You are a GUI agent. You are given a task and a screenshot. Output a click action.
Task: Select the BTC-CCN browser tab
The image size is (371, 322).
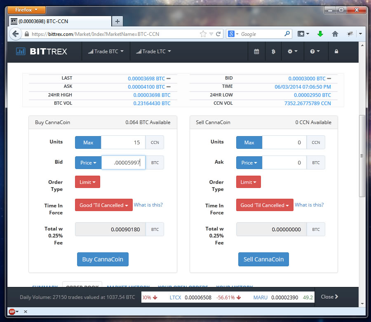[60, 21]
